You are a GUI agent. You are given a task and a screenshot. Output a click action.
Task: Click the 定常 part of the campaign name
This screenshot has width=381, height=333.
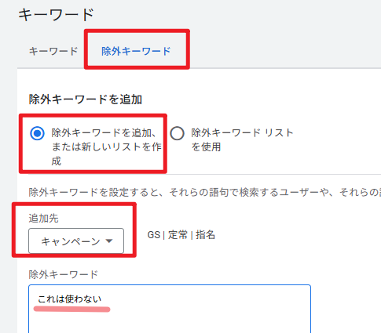(x=178, y=235)
